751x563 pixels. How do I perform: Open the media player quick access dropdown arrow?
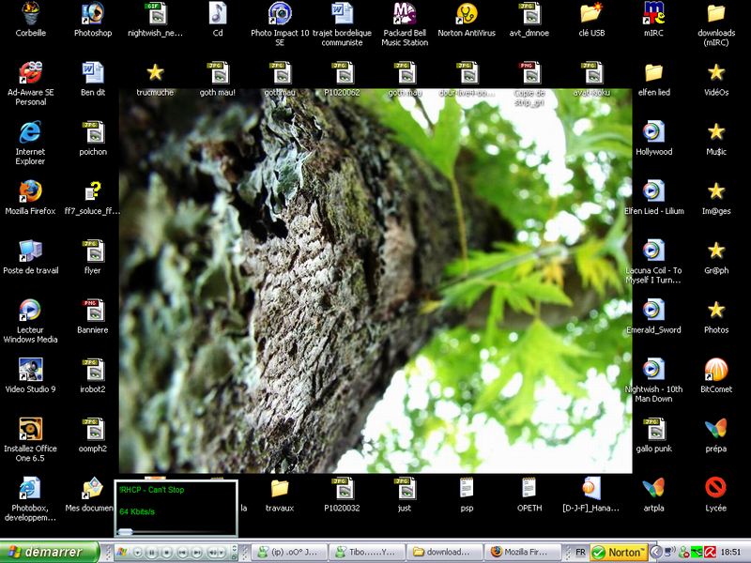(137, 553)
